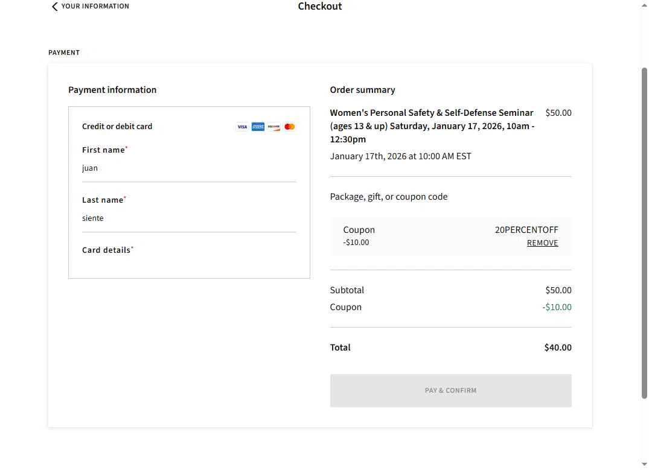Go back to Your Information step
The image size is (649, 470).
coord(90,6)
